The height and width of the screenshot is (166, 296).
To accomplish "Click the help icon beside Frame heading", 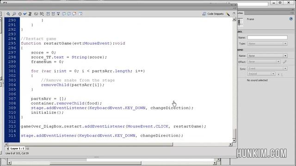I will [291, 19].
